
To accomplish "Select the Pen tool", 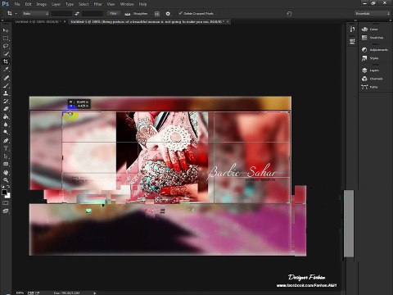I will point(6,141).
